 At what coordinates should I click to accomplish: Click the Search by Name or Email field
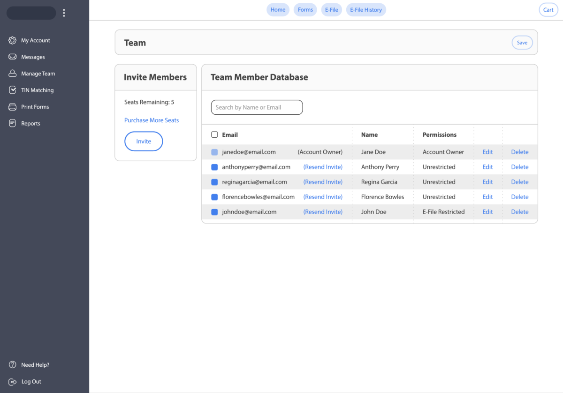pyautogui.click(x=257, y=107)
